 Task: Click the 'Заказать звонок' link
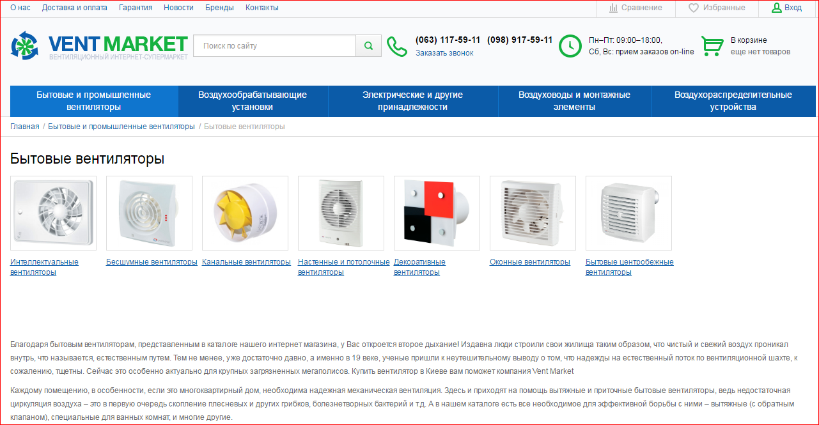coord(444,53)
